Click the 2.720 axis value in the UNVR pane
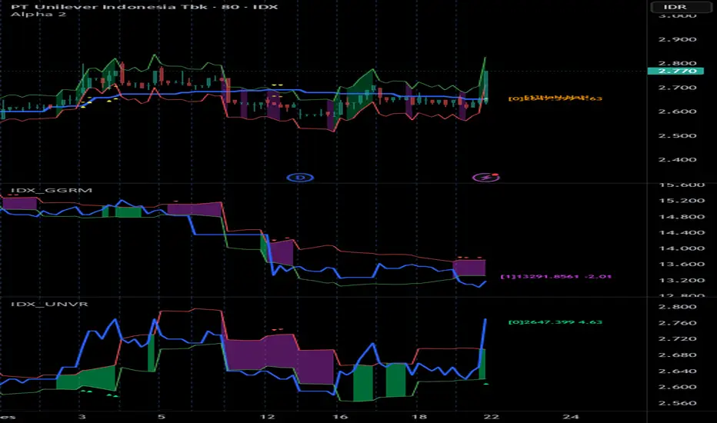The width and height of the screenshot is (717, 423). click(x=677, y=339)
